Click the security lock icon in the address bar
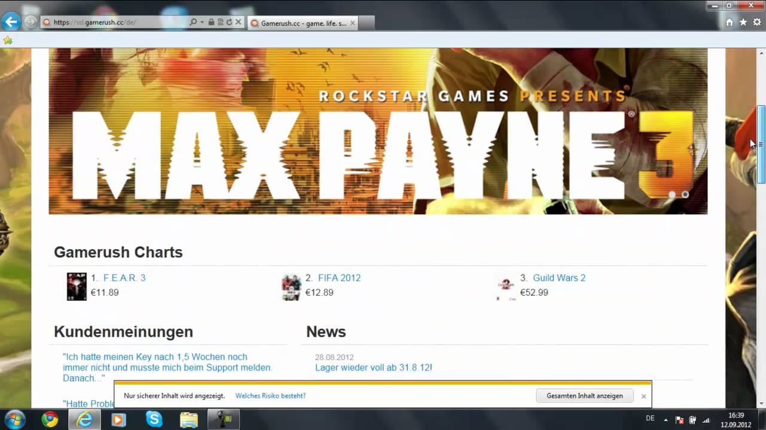 [211, 22]
